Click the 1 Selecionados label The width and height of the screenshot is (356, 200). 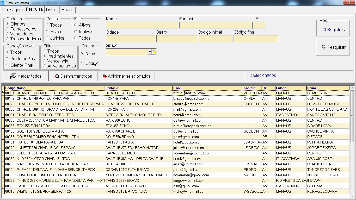[262, 76]
